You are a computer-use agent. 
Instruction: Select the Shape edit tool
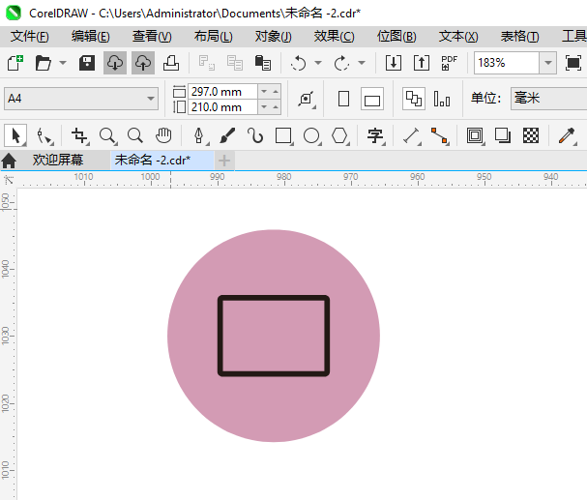pos(44,135)
